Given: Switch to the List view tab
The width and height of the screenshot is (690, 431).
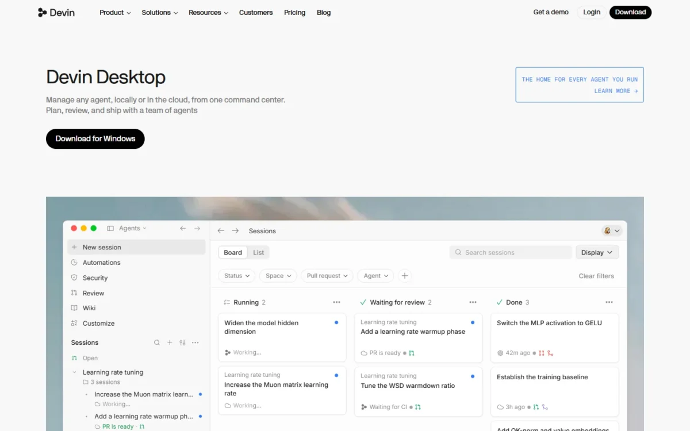Looking at the screenshot, I should (259, 252).
